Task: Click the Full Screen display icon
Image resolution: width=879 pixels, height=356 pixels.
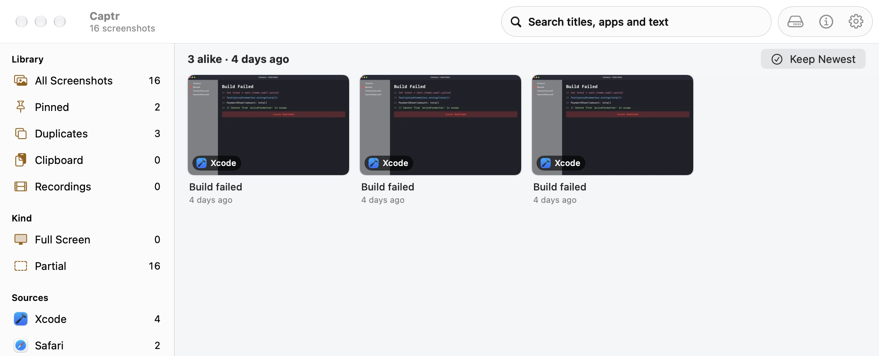Action: click(x=21, y=239)
